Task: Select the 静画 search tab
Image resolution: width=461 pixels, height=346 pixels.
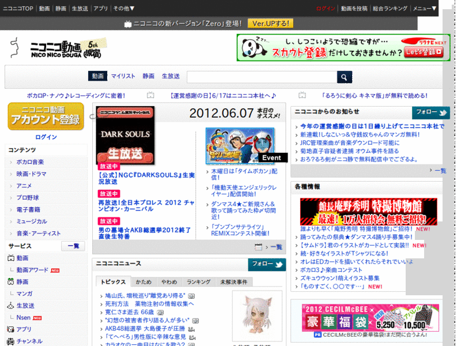Action: tap(149, 76)
